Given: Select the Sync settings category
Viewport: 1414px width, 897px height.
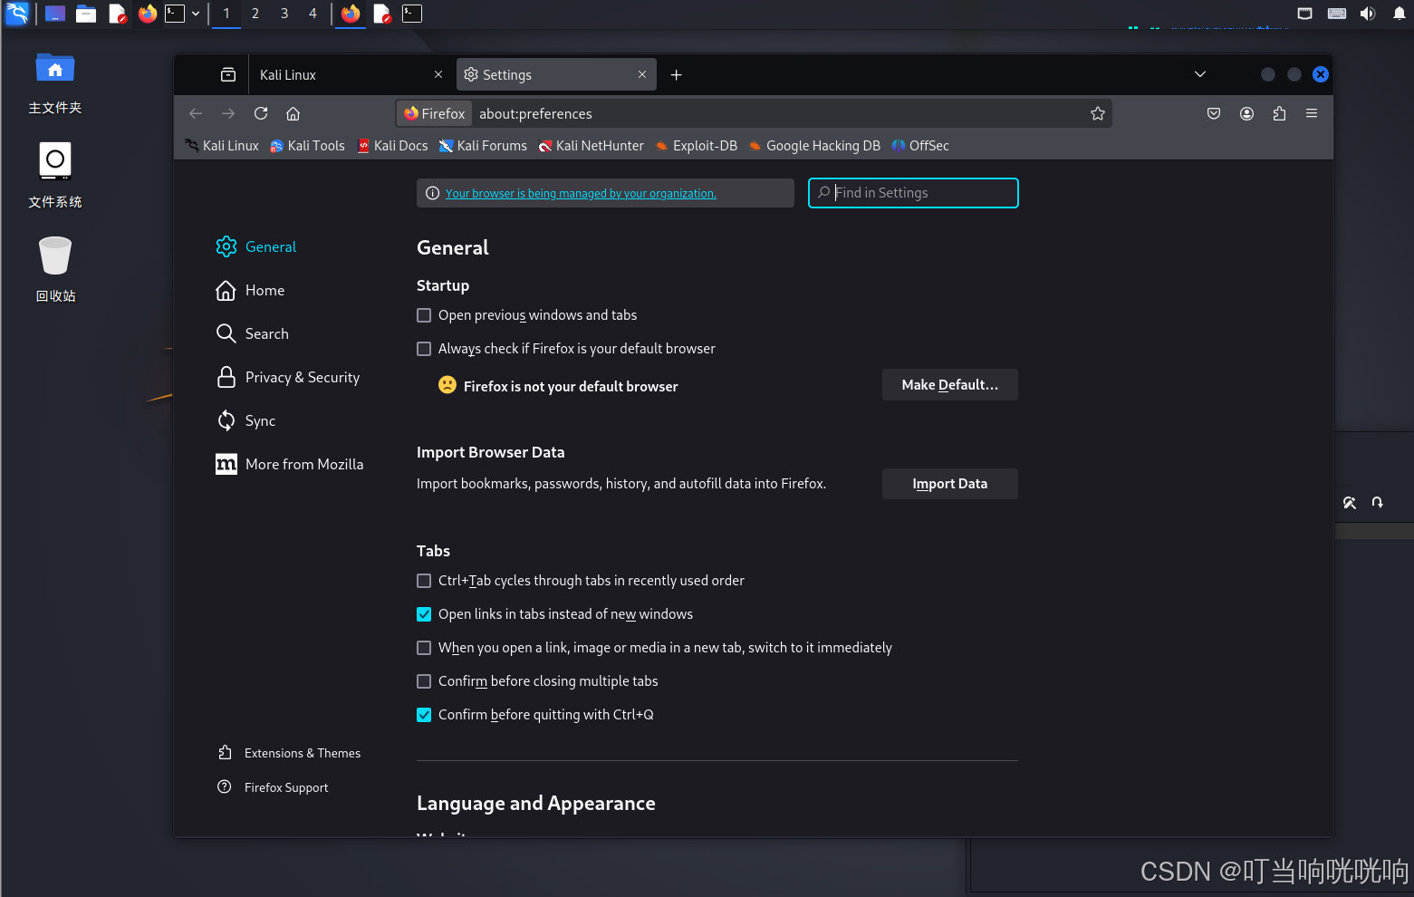Looking at the screenshot, I should pos(245,420).
